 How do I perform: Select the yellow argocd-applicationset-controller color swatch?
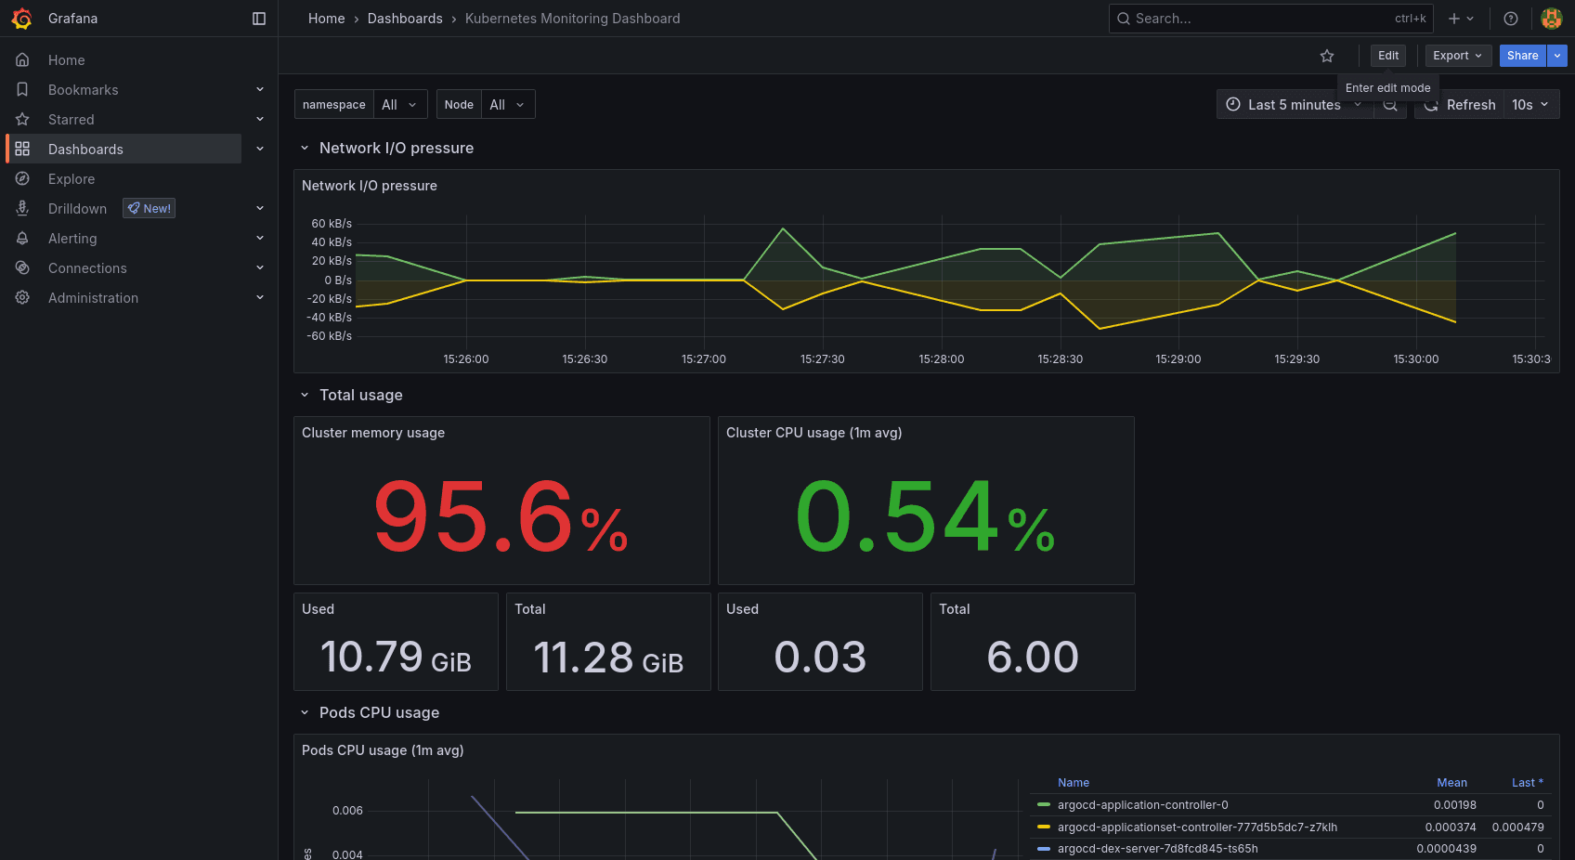click(x=1042, y=827)
